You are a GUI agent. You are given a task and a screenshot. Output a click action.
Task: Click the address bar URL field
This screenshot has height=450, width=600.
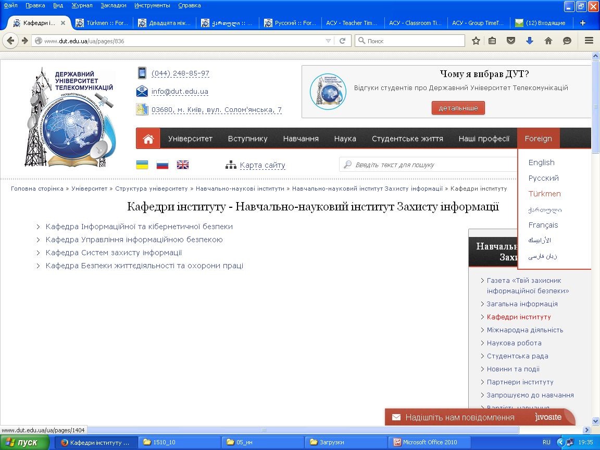[184, 41]
